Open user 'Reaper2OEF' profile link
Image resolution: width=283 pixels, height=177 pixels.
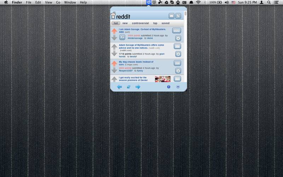point(126,71)
